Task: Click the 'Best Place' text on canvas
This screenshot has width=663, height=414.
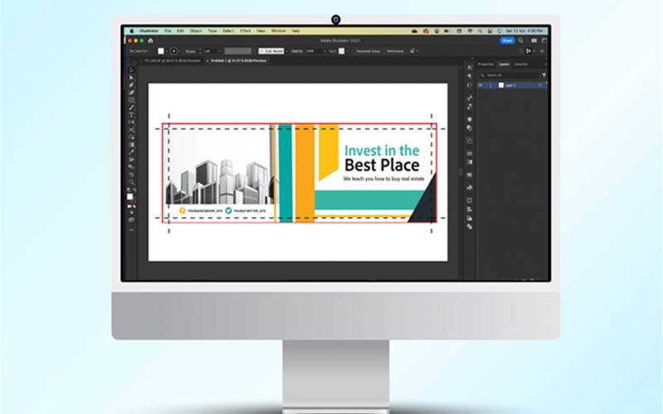Action: [x=382, y=165]
